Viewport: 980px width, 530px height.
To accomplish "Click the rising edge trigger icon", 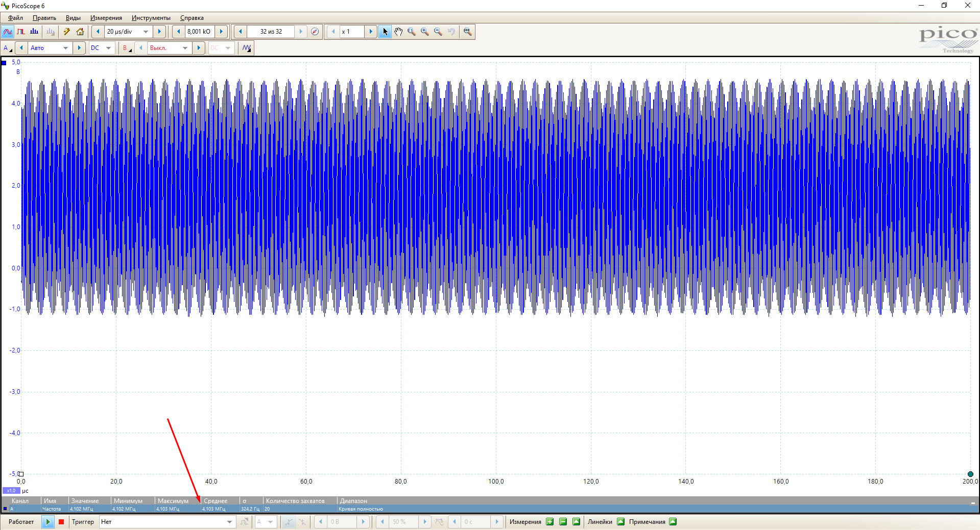I will point(289,522).
